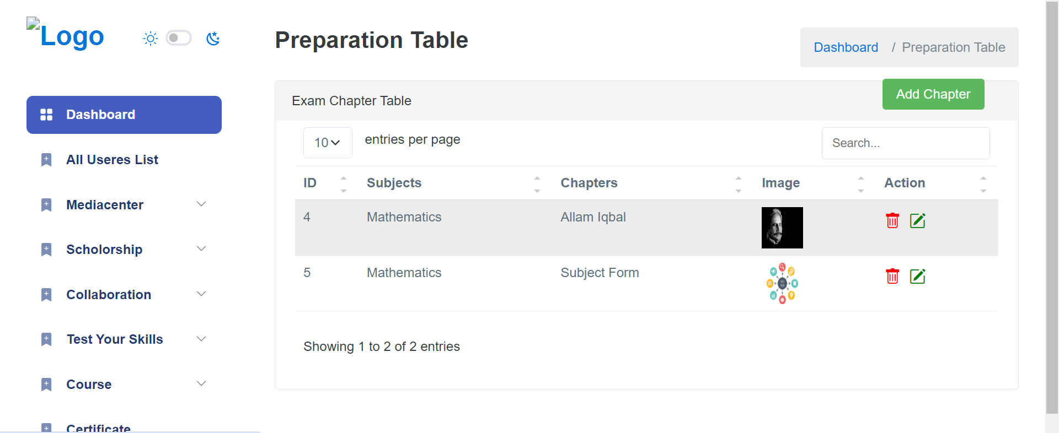The height and width of the screenshot is (433, 1059).
Task: Select Test Your Skills menu item
Action: point(115,339)
